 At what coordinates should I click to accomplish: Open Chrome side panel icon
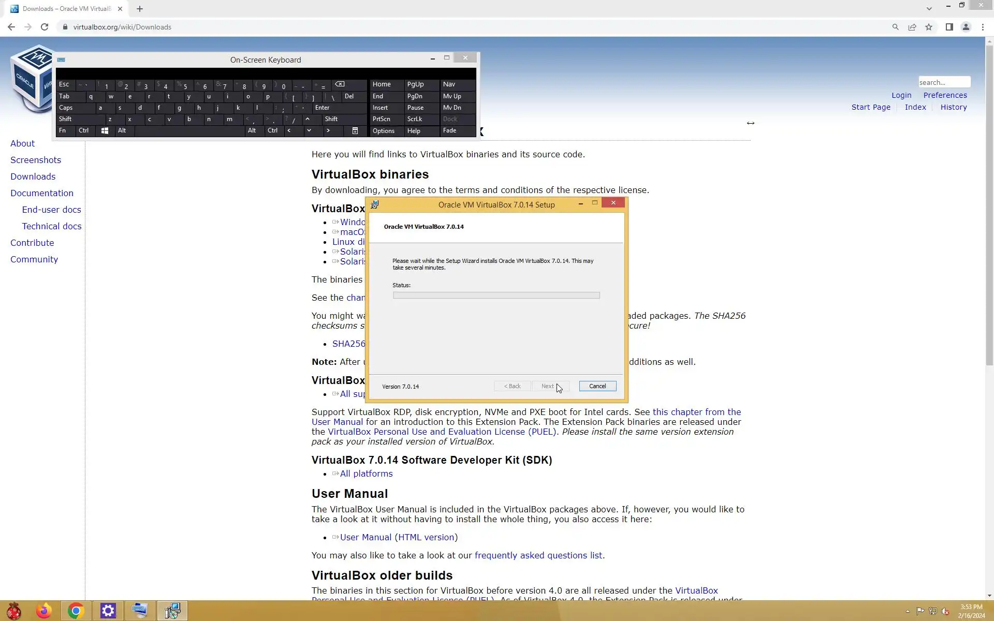949,27
